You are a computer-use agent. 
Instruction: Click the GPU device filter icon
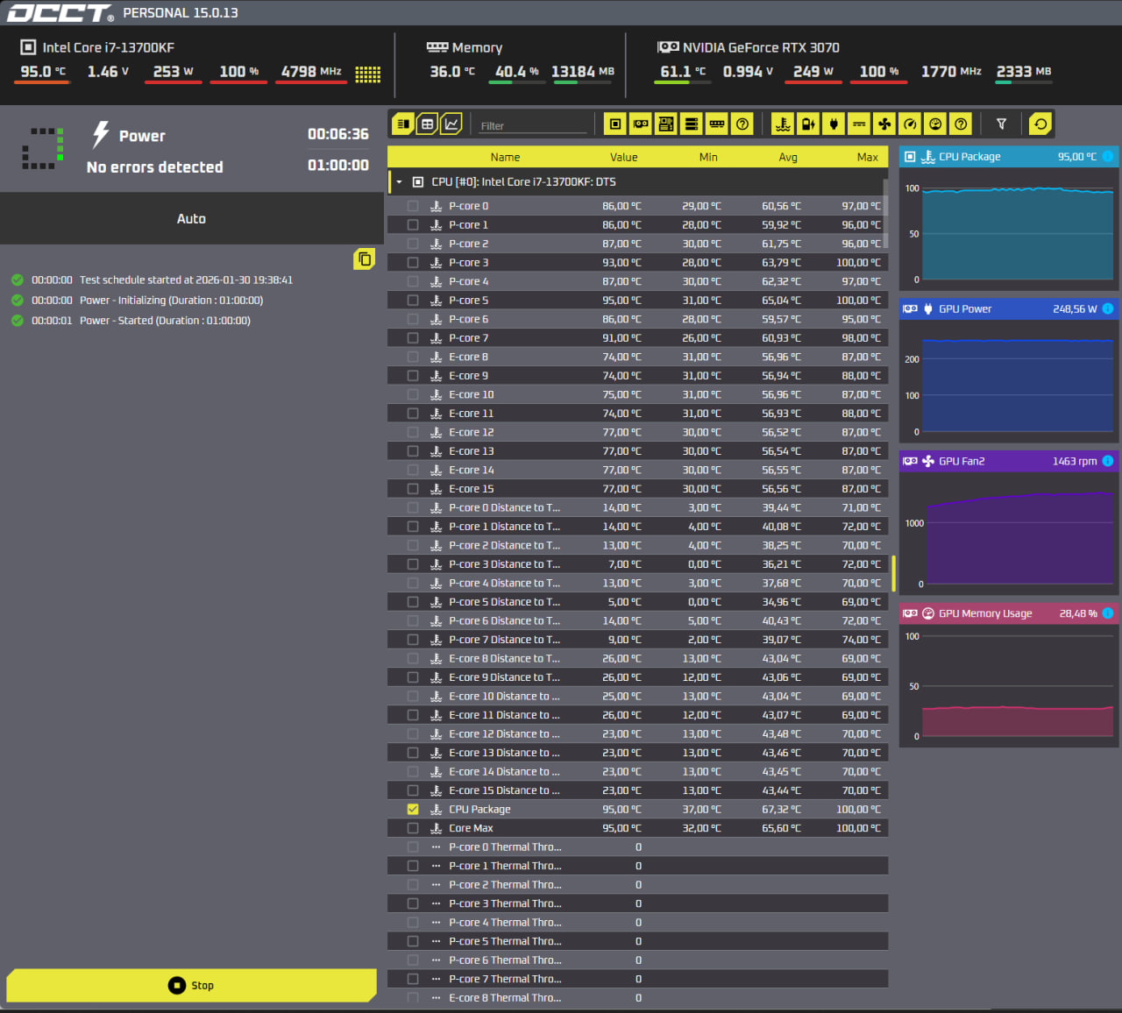point(641,124)
